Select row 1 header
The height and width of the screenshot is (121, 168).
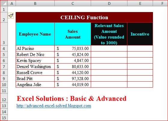point(4,9)
